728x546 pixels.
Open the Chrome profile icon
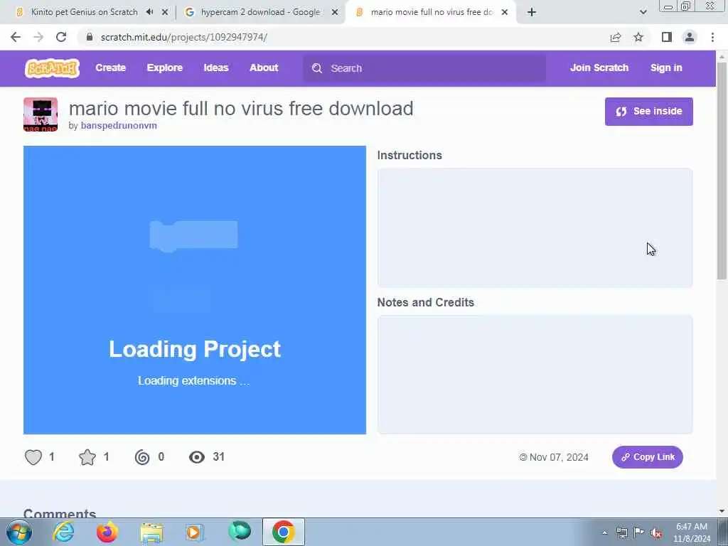coord(690,37)
